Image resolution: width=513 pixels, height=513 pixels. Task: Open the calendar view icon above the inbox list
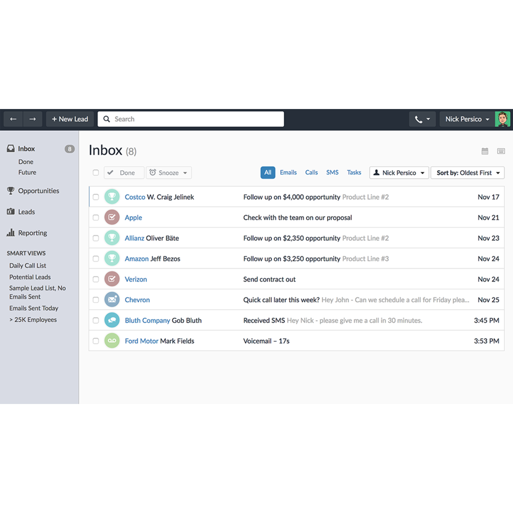tap(485, 151)
